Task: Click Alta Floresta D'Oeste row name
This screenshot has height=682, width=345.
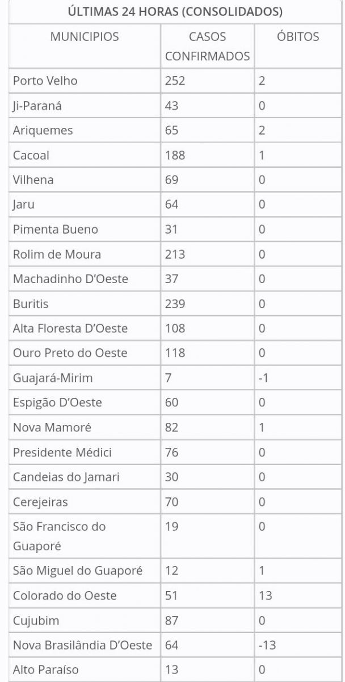Action: pos(70,328)
